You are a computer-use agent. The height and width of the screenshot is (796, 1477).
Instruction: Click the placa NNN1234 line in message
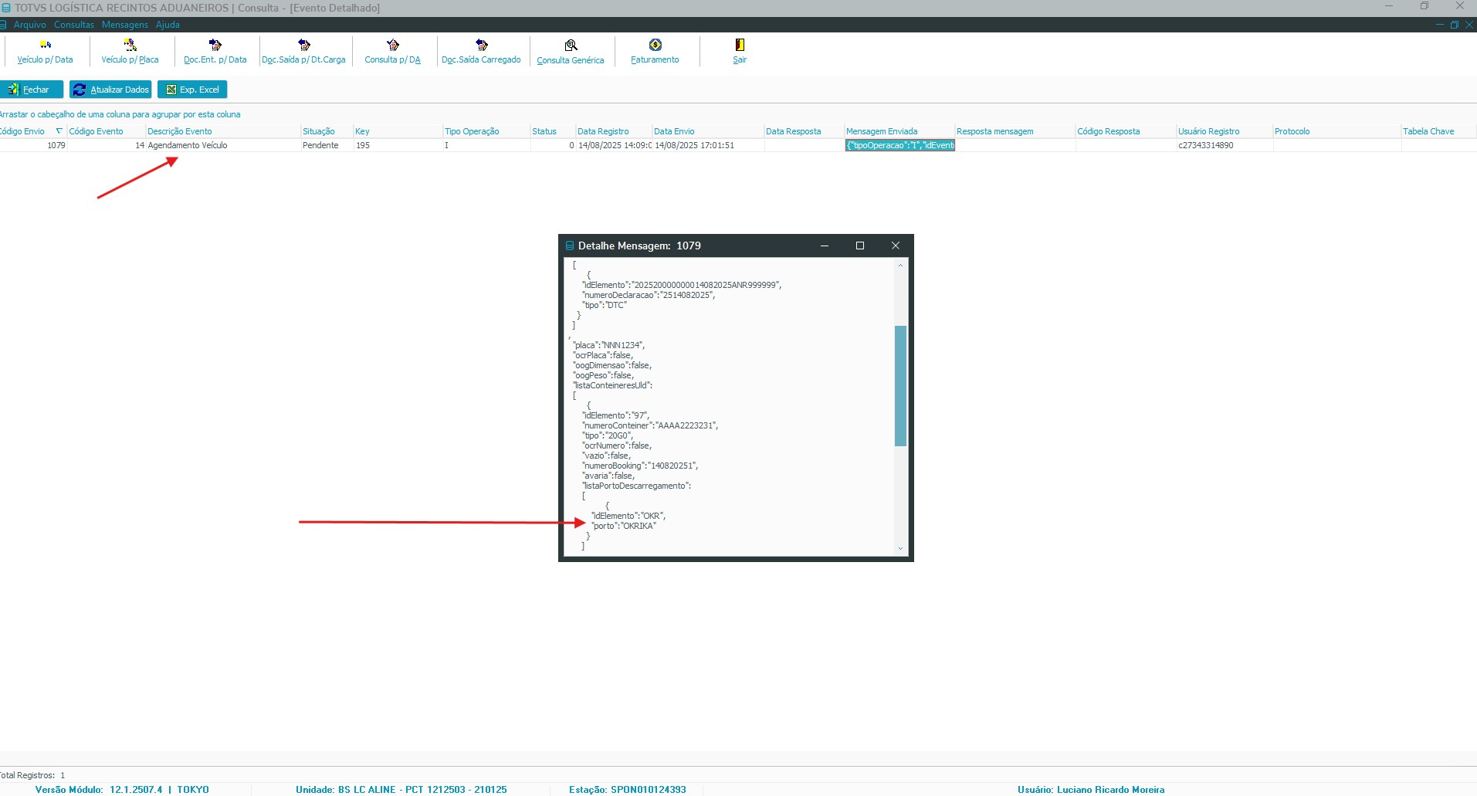pos(609,345)
